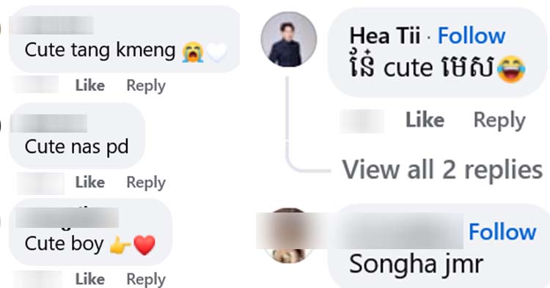The image size is (550, 288).
Task: Click the crying face emoji after 'kmeng'
Action: click(193, 52)
